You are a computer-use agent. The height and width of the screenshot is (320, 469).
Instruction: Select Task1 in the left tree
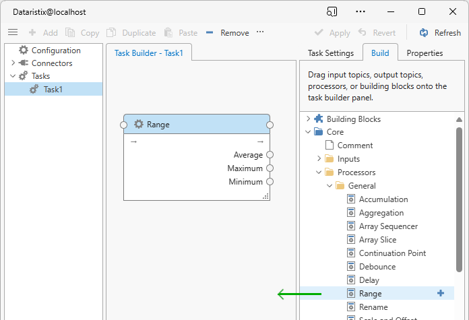coord(53,89)
